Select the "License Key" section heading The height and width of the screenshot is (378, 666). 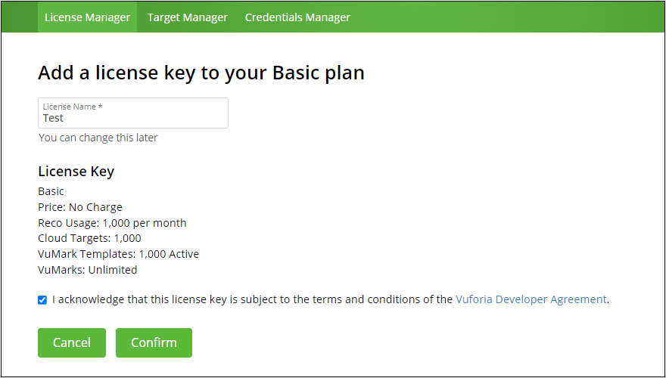pyautogui.click(x=76, y=172)
